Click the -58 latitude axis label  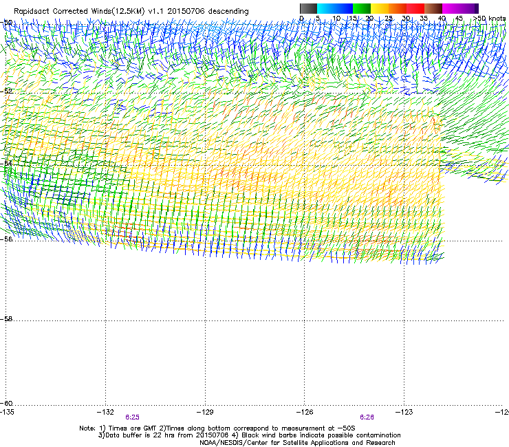(6, 319)
